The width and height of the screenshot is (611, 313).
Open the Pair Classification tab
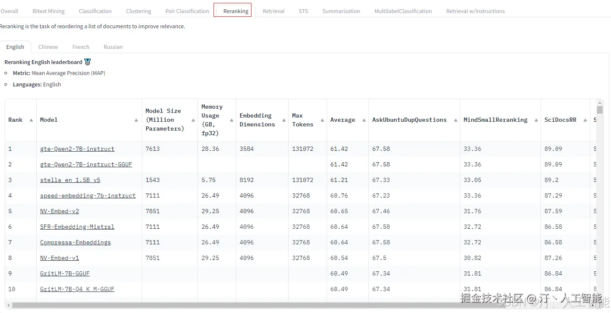click(187, 11)
